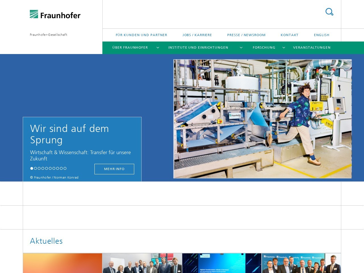
Task: Switch language to English
Action: pyautogui.click(x=322, y=35)
